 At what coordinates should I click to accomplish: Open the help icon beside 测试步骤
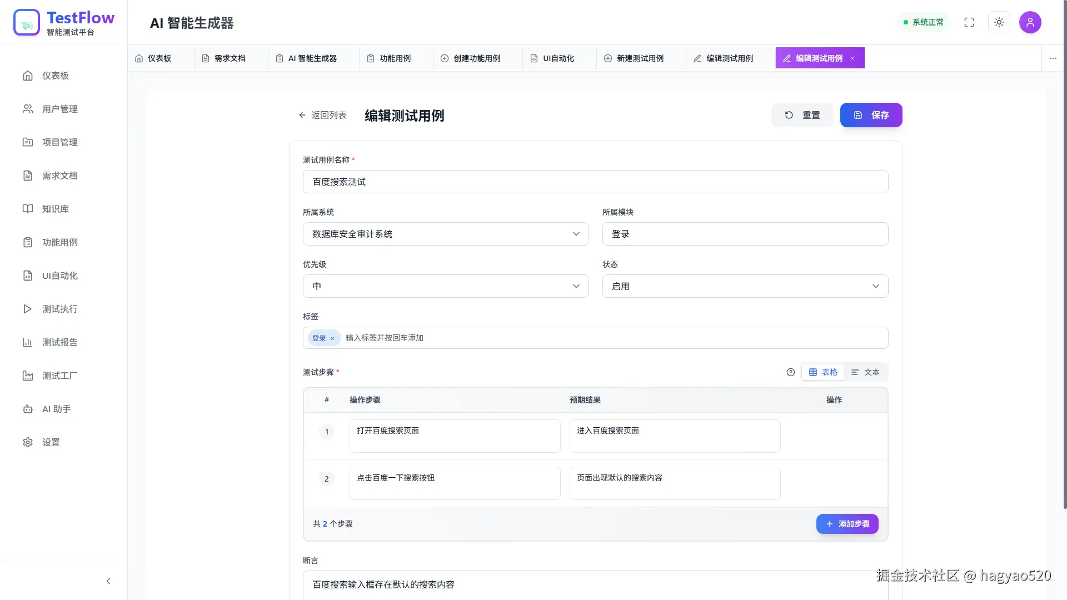click(x=790, y=372)
